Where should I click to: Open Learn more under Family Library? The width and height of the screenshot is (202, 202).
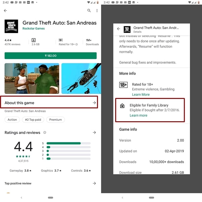138,115
